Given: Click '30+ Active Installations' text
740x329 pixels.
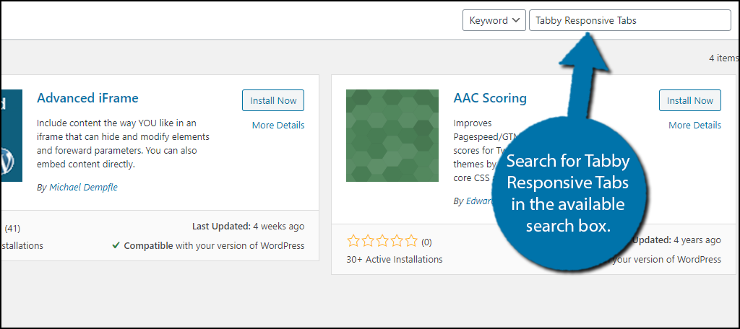Looking at the screenshot, I should click(x=395, y=259).
